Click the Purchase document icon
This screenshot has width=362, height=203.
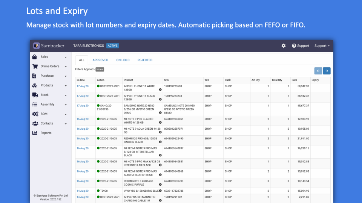(34, 76)
